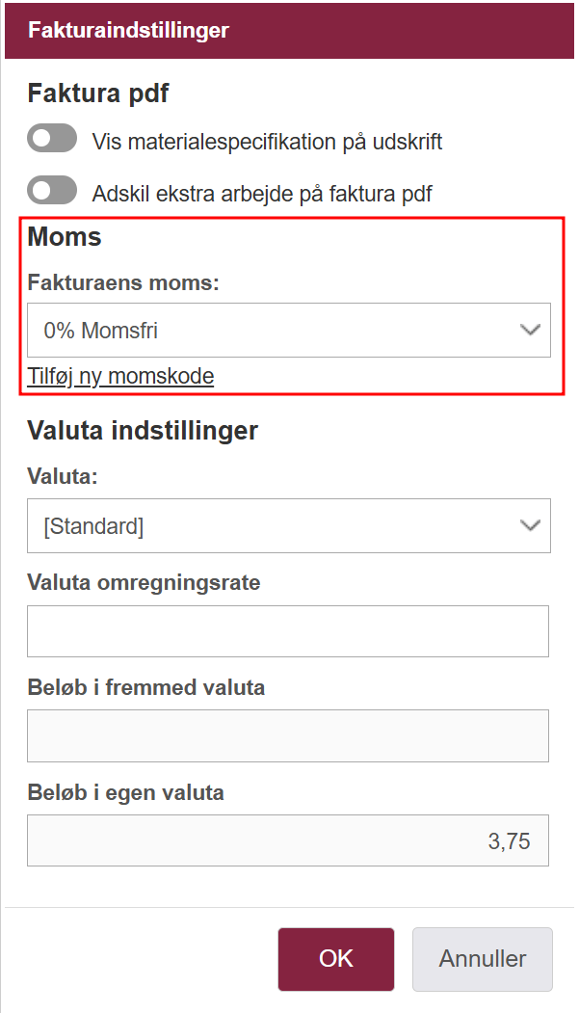Click the 'Vis materialespecifikation på udskrift' label text

pos(267,142)
